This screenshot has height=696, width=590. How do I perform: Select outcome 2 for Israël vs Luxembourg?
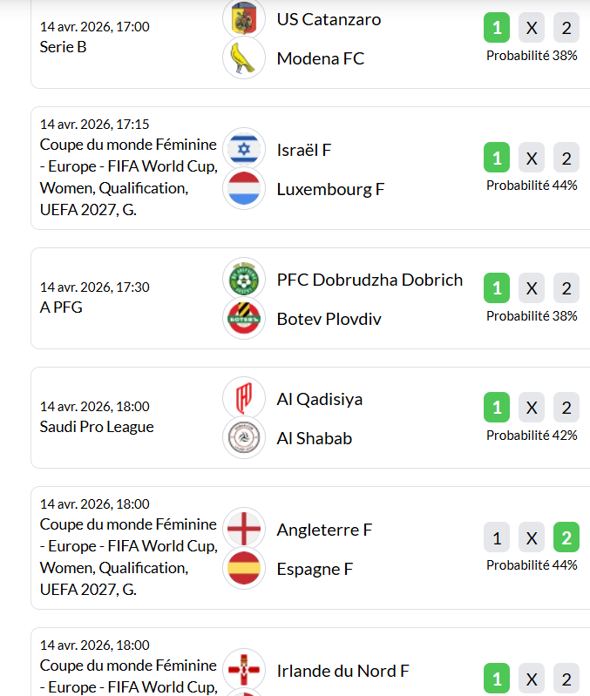click(566, 159)
